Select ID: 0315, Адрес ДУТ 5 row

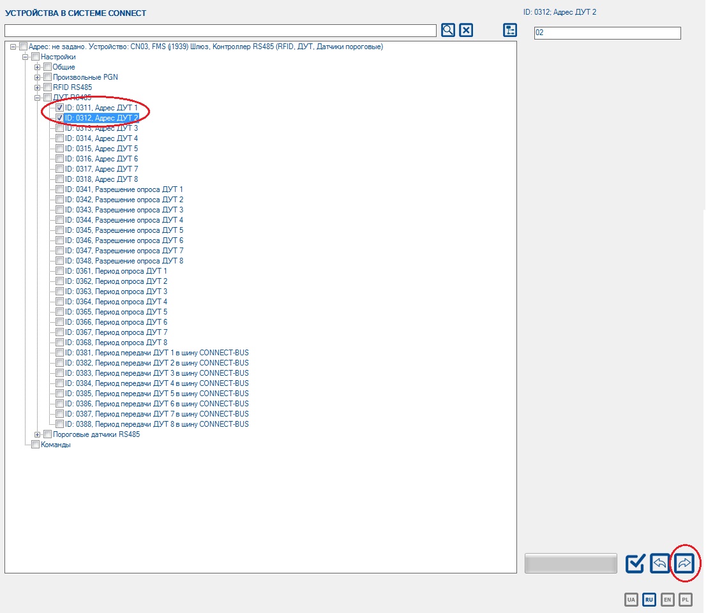101,149
